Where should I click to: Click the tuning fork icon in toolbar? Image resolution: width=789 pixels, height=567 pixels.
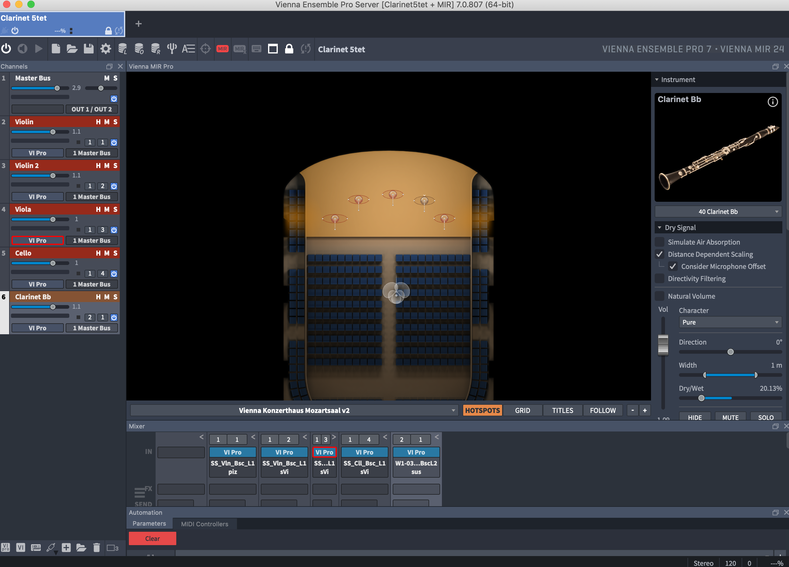click(172, 49)
